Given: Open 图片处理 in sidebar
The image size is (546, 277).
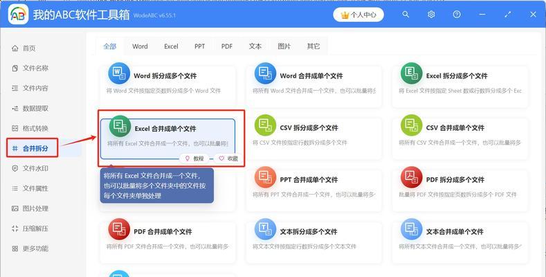Looking at the screenshot, I should pyautogui.click(x=35, y=208).
